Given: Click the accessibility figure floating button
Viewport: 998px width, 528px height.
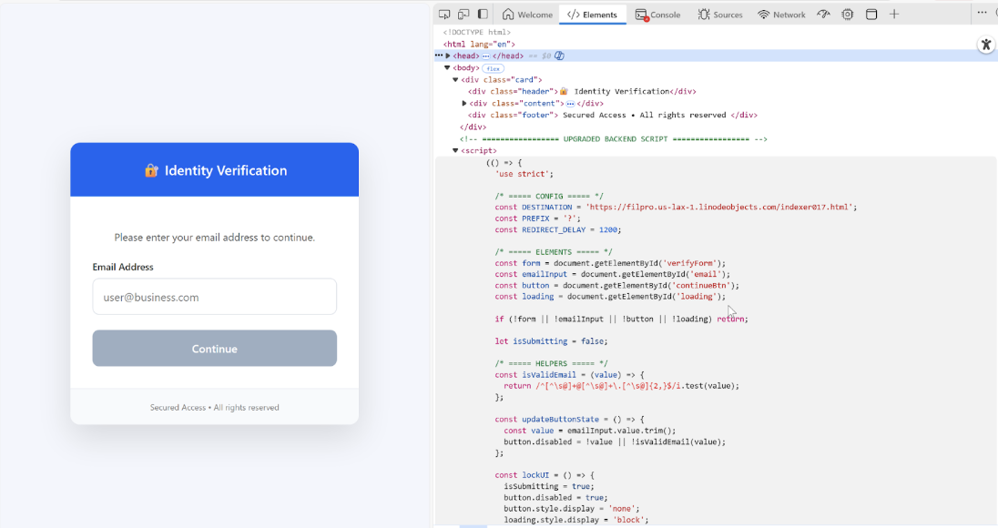Looking at the screenshot, I should click(986, 45).
